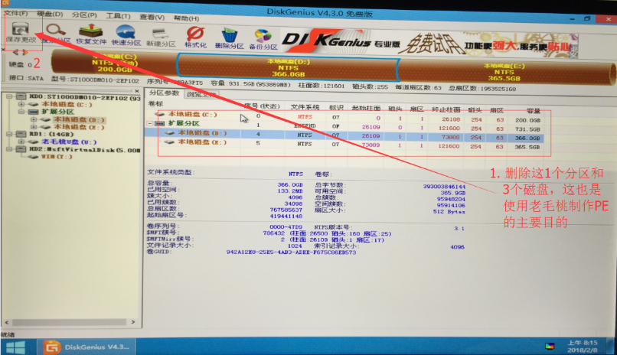Open the Disk (硬盘) menu
Image resolution: width=617 pixels, height=355 pixels.
click(50, 14)
